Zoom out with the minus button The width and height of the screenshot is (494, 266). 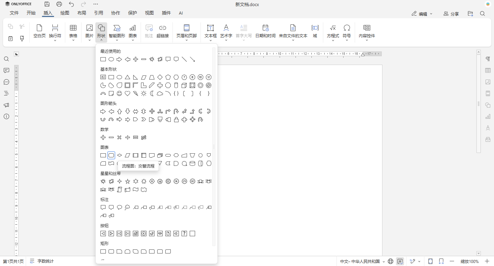[452, 261]
